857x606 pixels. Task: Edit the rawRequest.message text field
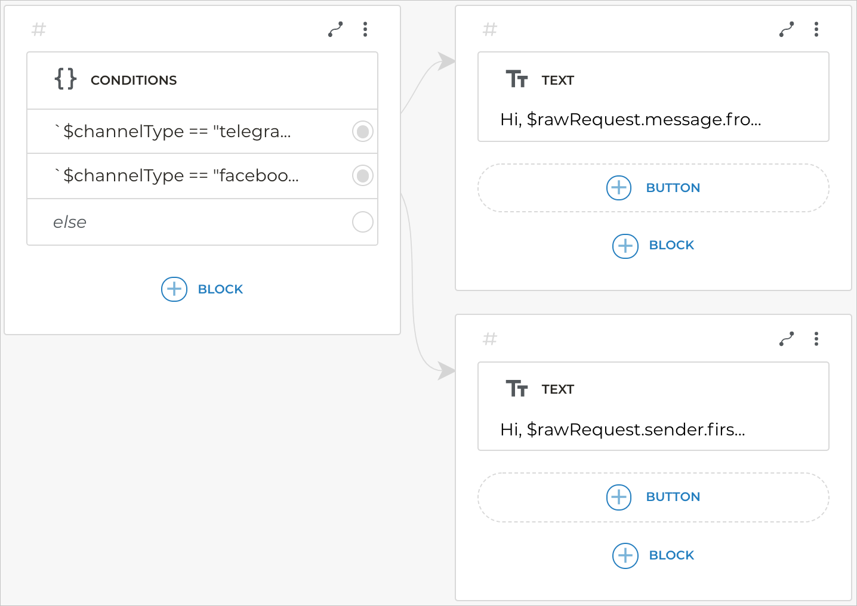(631, 120)
